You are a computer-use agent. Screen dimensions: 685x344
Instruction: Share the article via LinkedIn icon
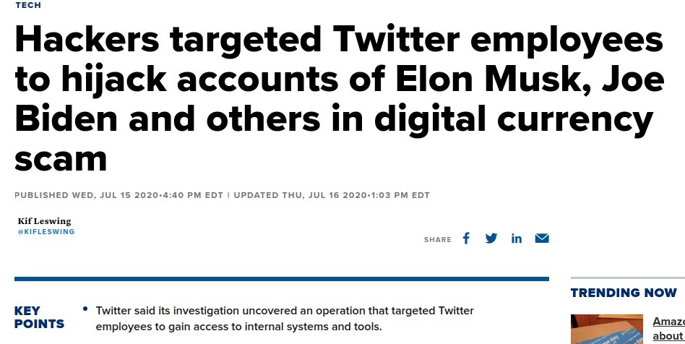[517, 238]
